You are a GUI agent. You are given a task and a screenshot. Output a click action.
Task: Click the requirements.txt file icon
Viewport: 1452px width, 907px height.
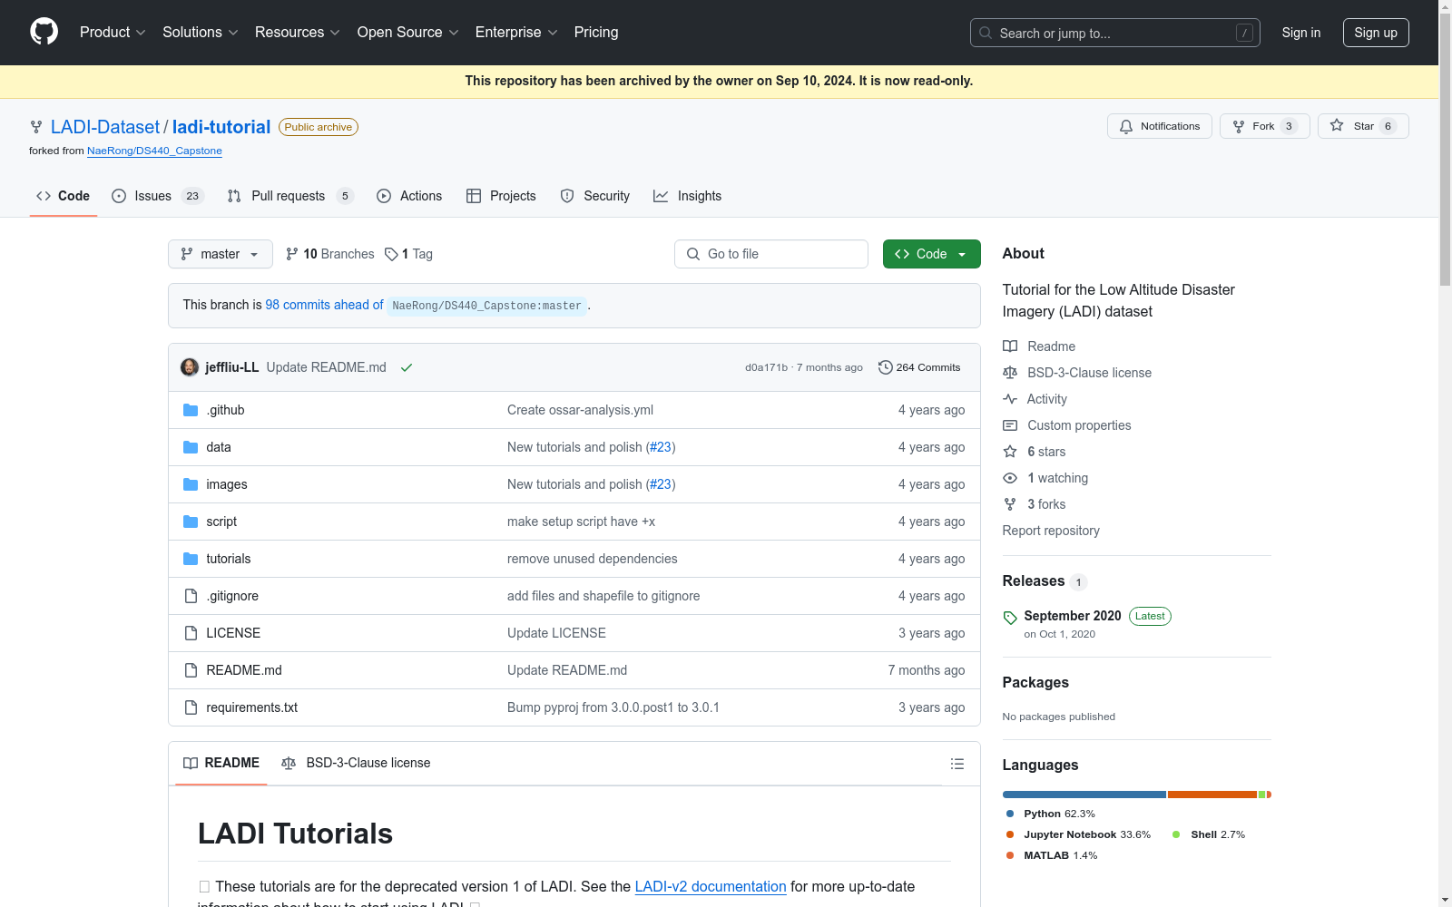[x=191, y=707]
